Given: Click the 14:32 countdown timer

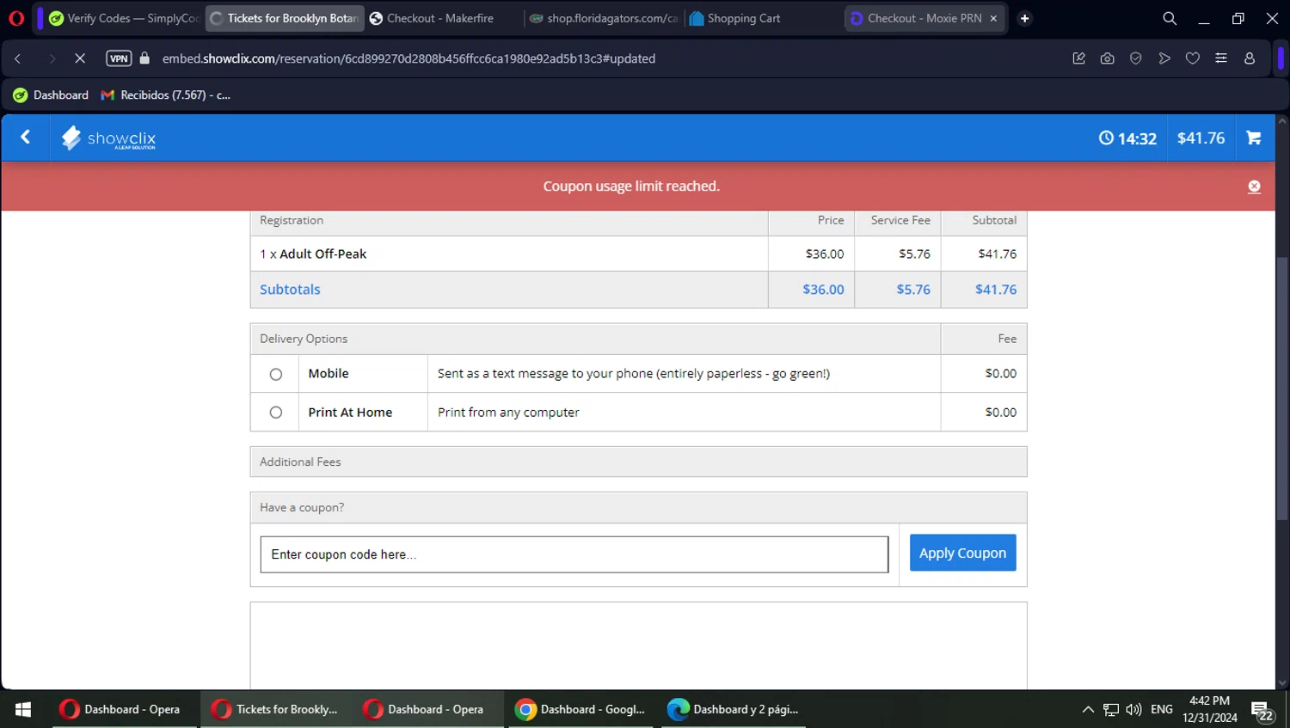Looking at the screenshot, I should [x=1127, y=138].
